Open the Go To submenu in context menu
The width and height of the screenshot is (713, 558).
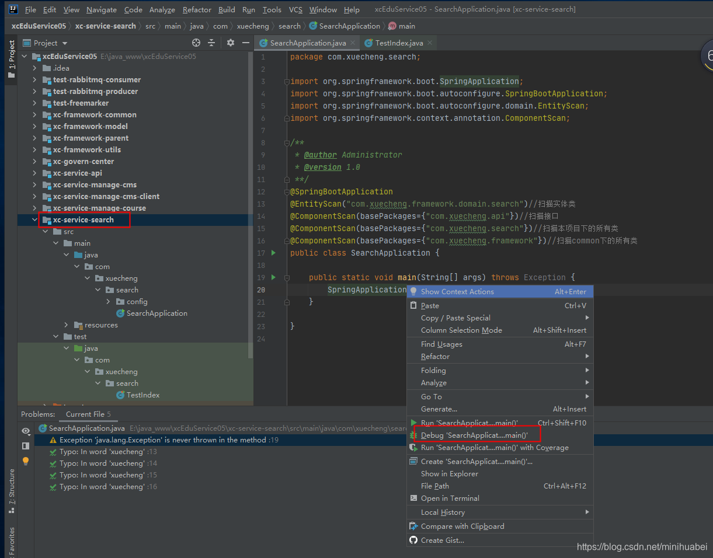click(500, 396)
